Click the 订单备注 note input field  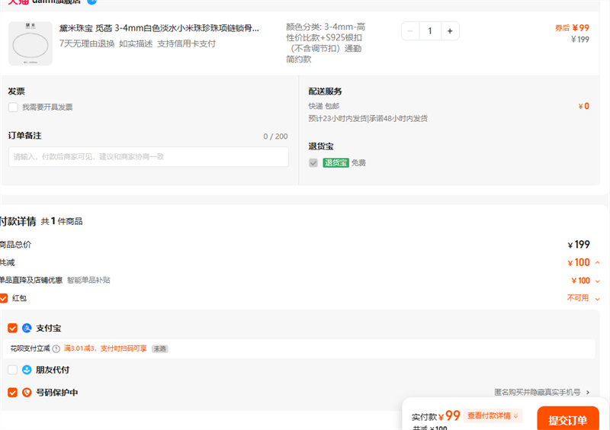coord(149,157)
